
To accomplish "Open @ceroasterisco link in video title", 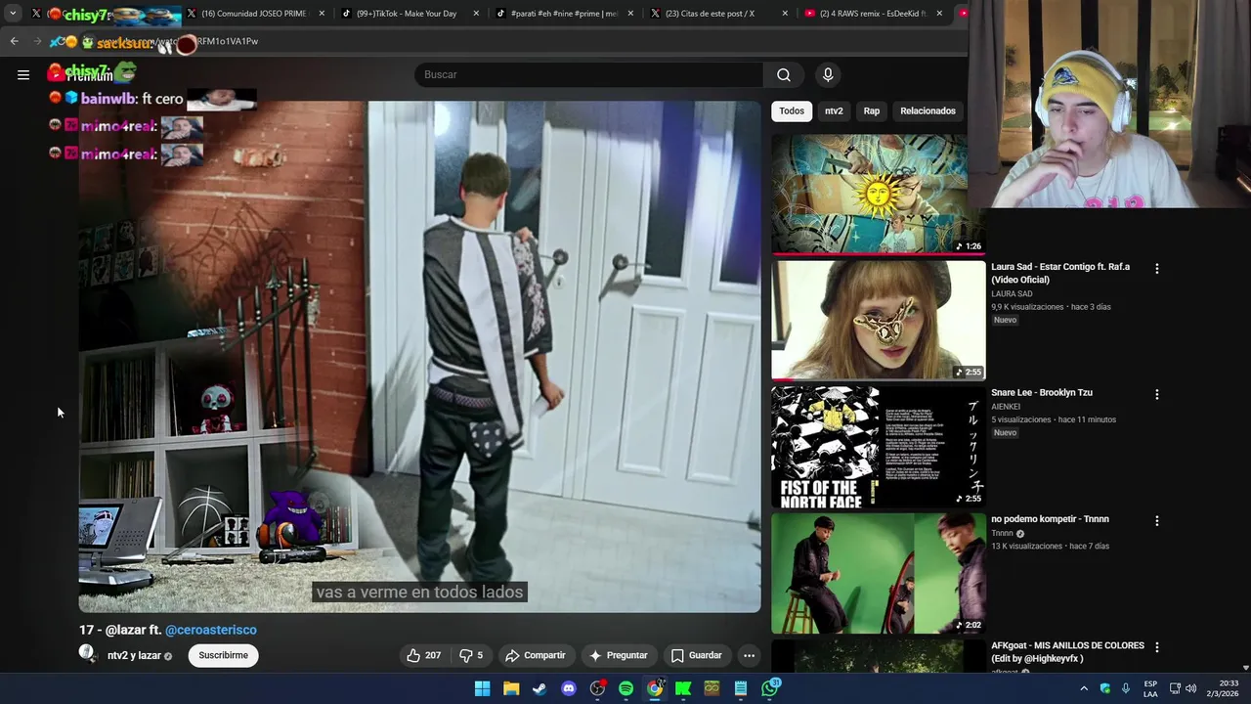I will (211, 630).
